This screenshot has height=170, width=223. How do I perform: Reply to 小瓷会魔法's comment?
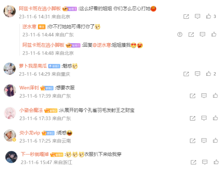point(204,118)
